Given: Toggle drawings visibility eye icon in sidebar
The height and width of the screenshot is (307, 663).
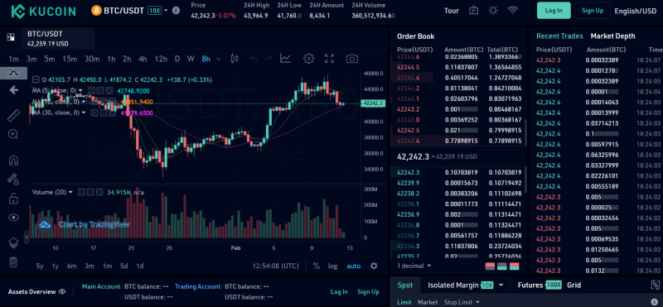Looking at the screenshot, I should [13, 218].
